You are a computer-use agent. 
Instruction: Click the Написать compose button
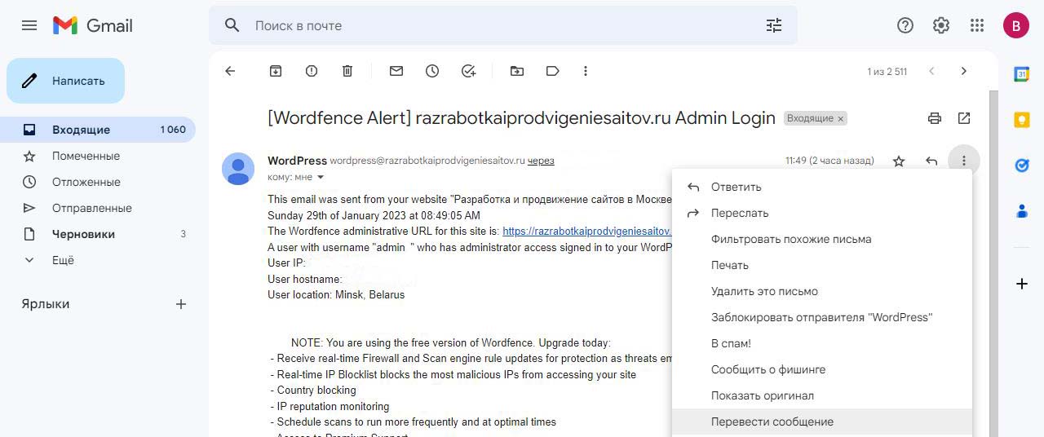pos(66,81)
